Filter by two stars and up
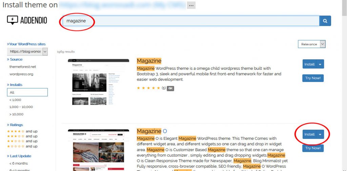Screen dimensions: 347x171 [x=22, y=141]
